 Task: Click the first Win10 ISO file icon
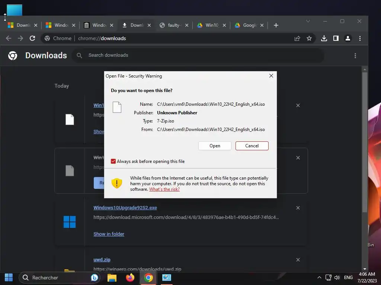[70, 119]
